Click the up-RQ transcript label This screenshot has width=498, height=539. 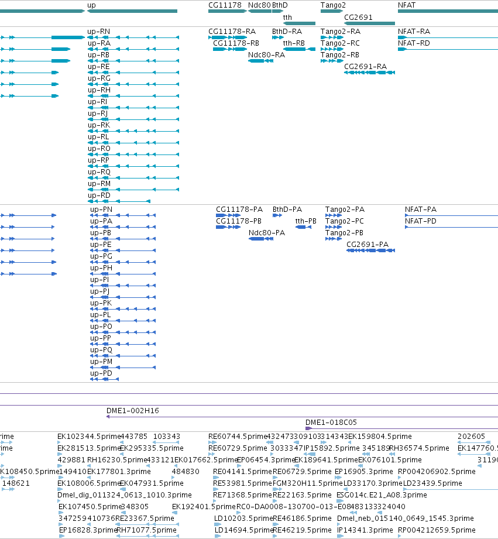pyautogui.click(x=99, y=171)
